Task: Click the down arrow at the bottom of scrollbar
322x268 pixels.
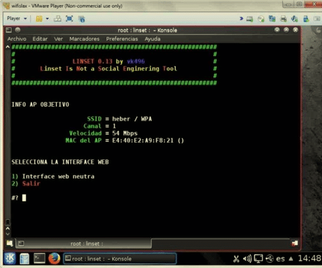Action: coord(8,234)
